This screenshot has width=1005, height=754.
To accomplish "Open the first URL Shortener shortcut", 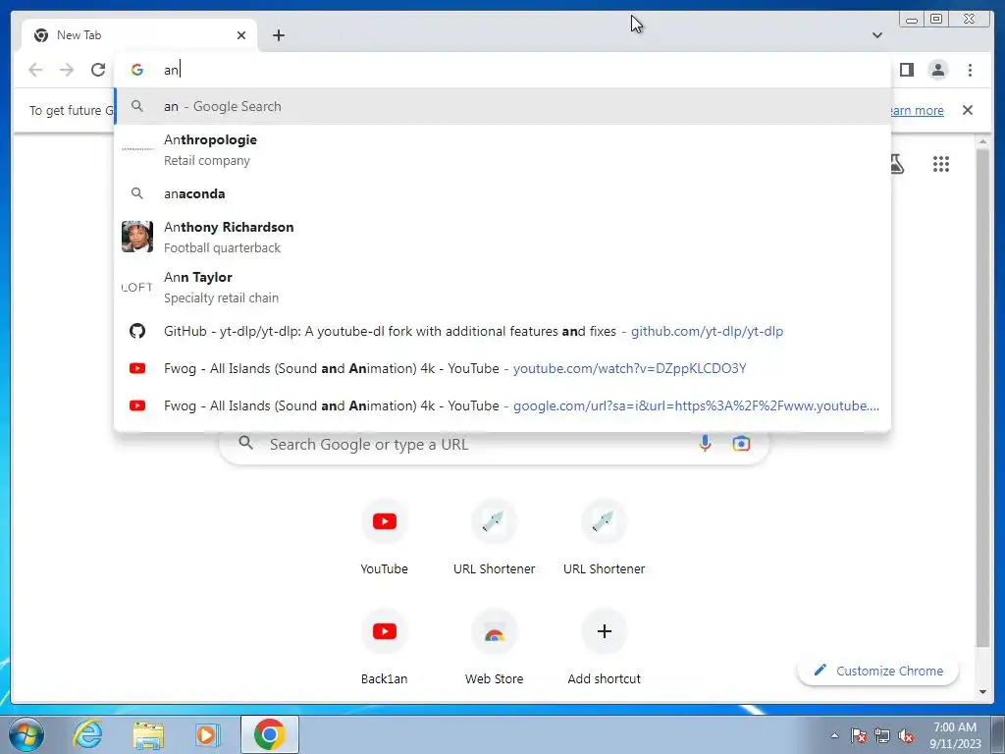I will pos(494,539).
